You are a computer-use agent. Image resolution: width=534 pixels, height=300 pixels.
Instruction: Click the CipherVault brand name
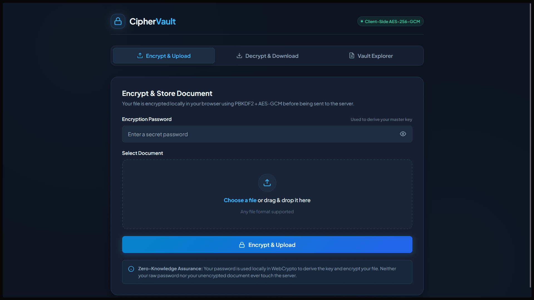tap(152, 21)
